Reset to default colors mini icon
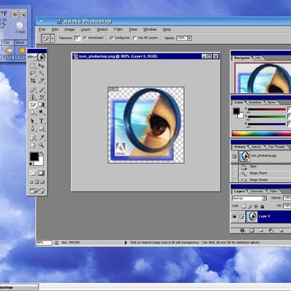 click(x=31, y=164)
